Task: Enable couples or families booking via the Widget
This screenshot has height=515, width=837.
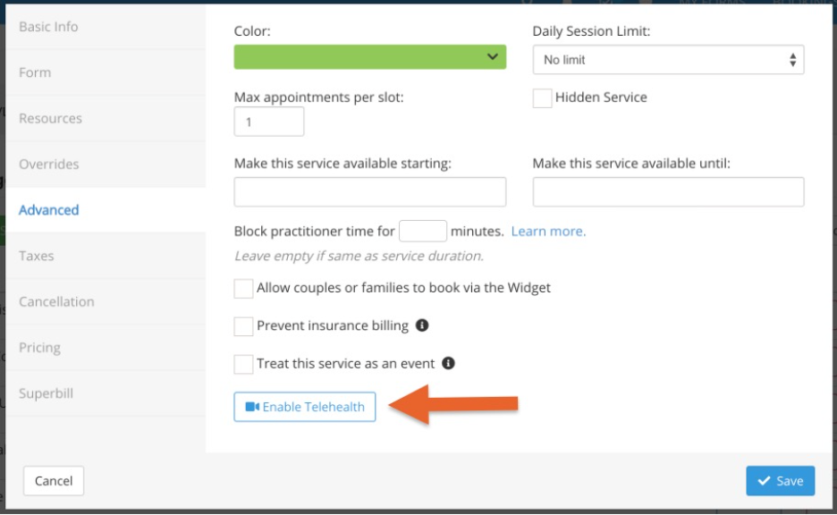Action: (x=241, y=288)
